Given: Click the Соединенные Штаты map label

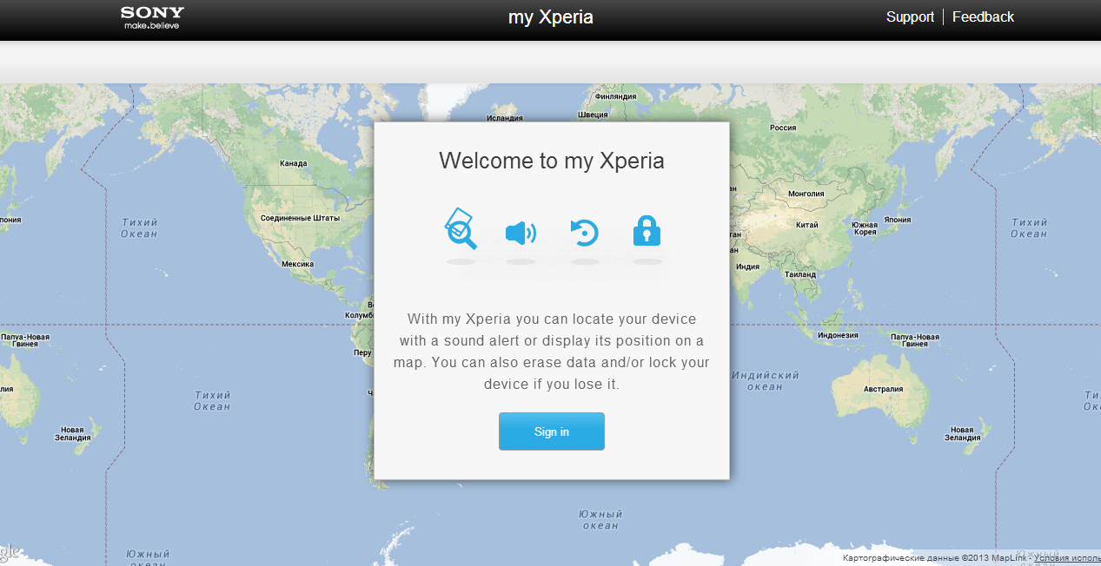Looking at the screenshot, I should [300, 218].
